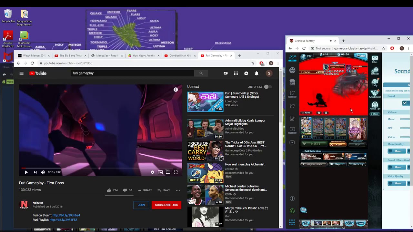Image resolution: width=413 pixels, height=232 pixels.
Task: Open YouTube notifications bell
Action: (257, 73)
